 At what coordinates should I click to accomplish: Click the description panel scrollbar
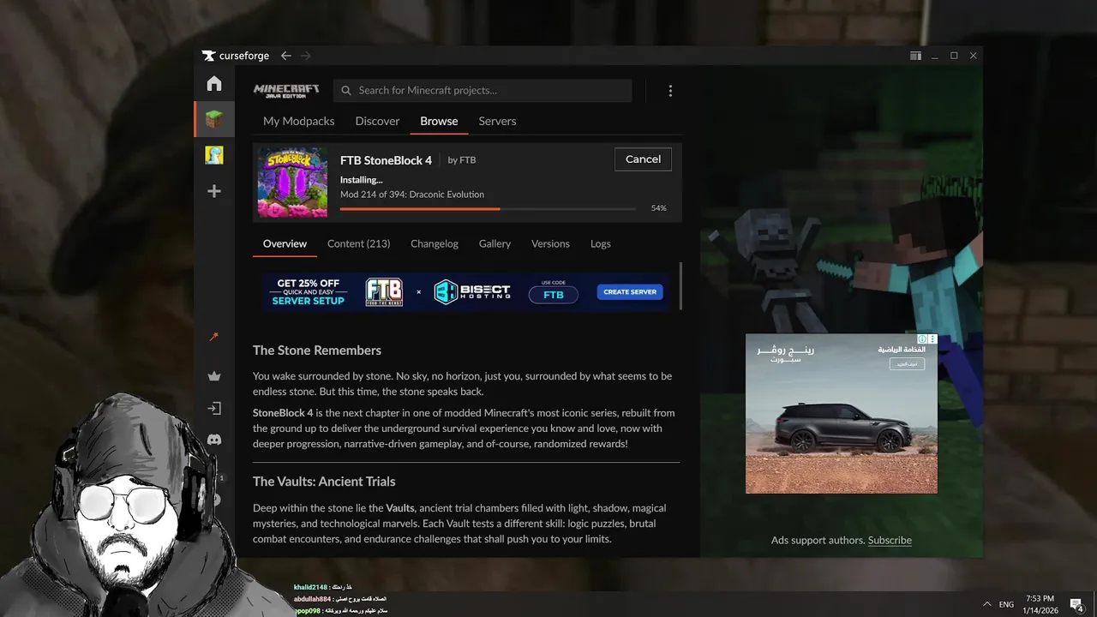tap(680, 286)
